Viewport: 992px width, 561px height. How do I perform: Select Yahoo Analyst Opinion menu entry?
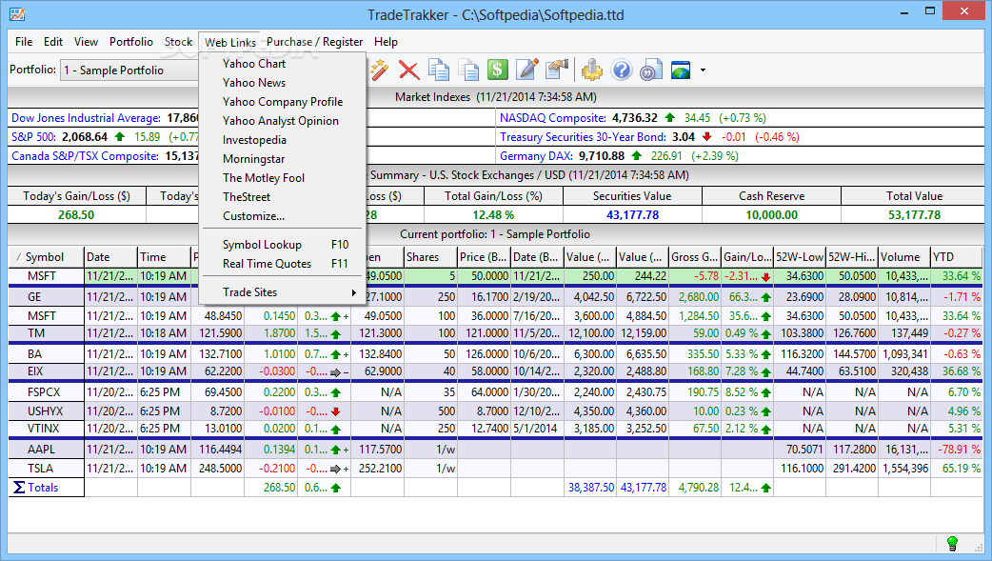282,121
